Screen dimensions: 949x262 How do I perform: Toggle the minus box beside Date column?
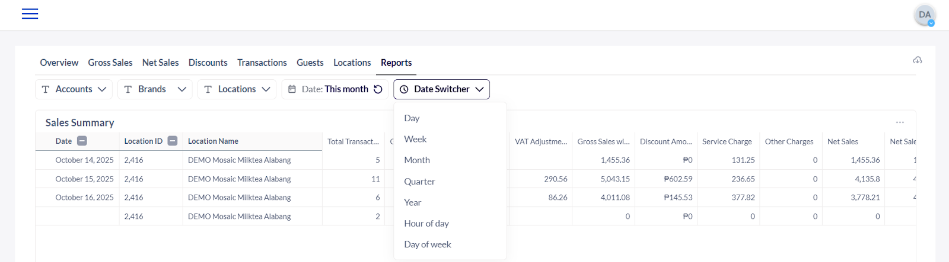pos(82,141)
